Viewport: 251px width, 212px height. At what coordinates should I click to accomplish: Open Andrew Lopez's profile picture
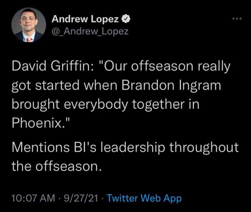pos(28,25)
